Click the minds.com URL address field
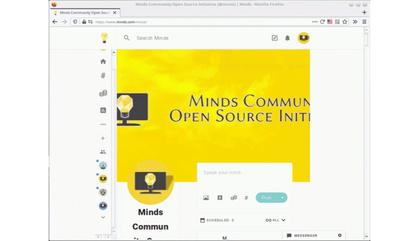 (x=201, y=22)
